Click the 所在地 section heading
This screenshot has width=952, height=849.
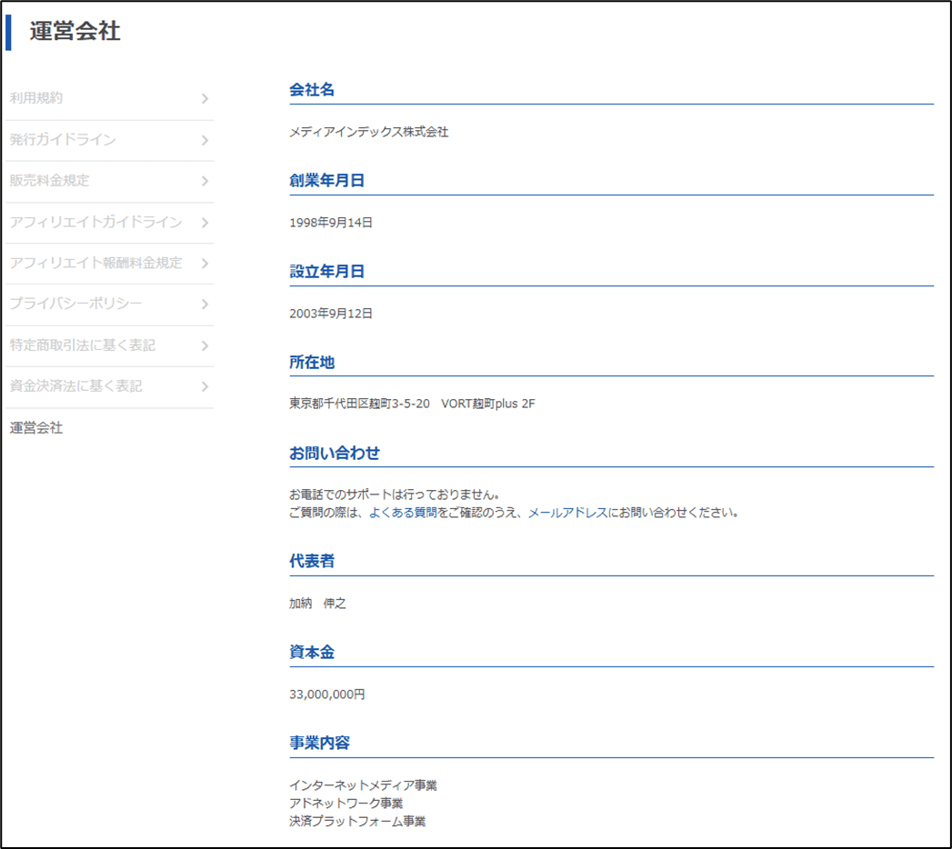point(312,363)
